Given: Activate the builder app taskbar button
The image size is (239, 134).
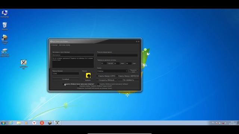Looking at the screenshot, I should pyautogui.click(x=58, y=123).
